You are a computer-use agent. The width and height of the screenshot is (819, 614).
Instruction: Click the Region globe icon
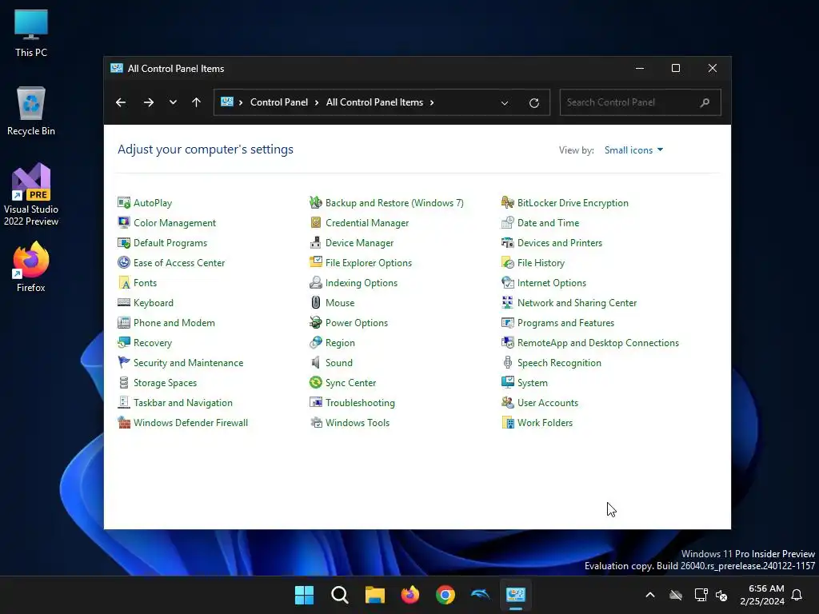[315, 342]
